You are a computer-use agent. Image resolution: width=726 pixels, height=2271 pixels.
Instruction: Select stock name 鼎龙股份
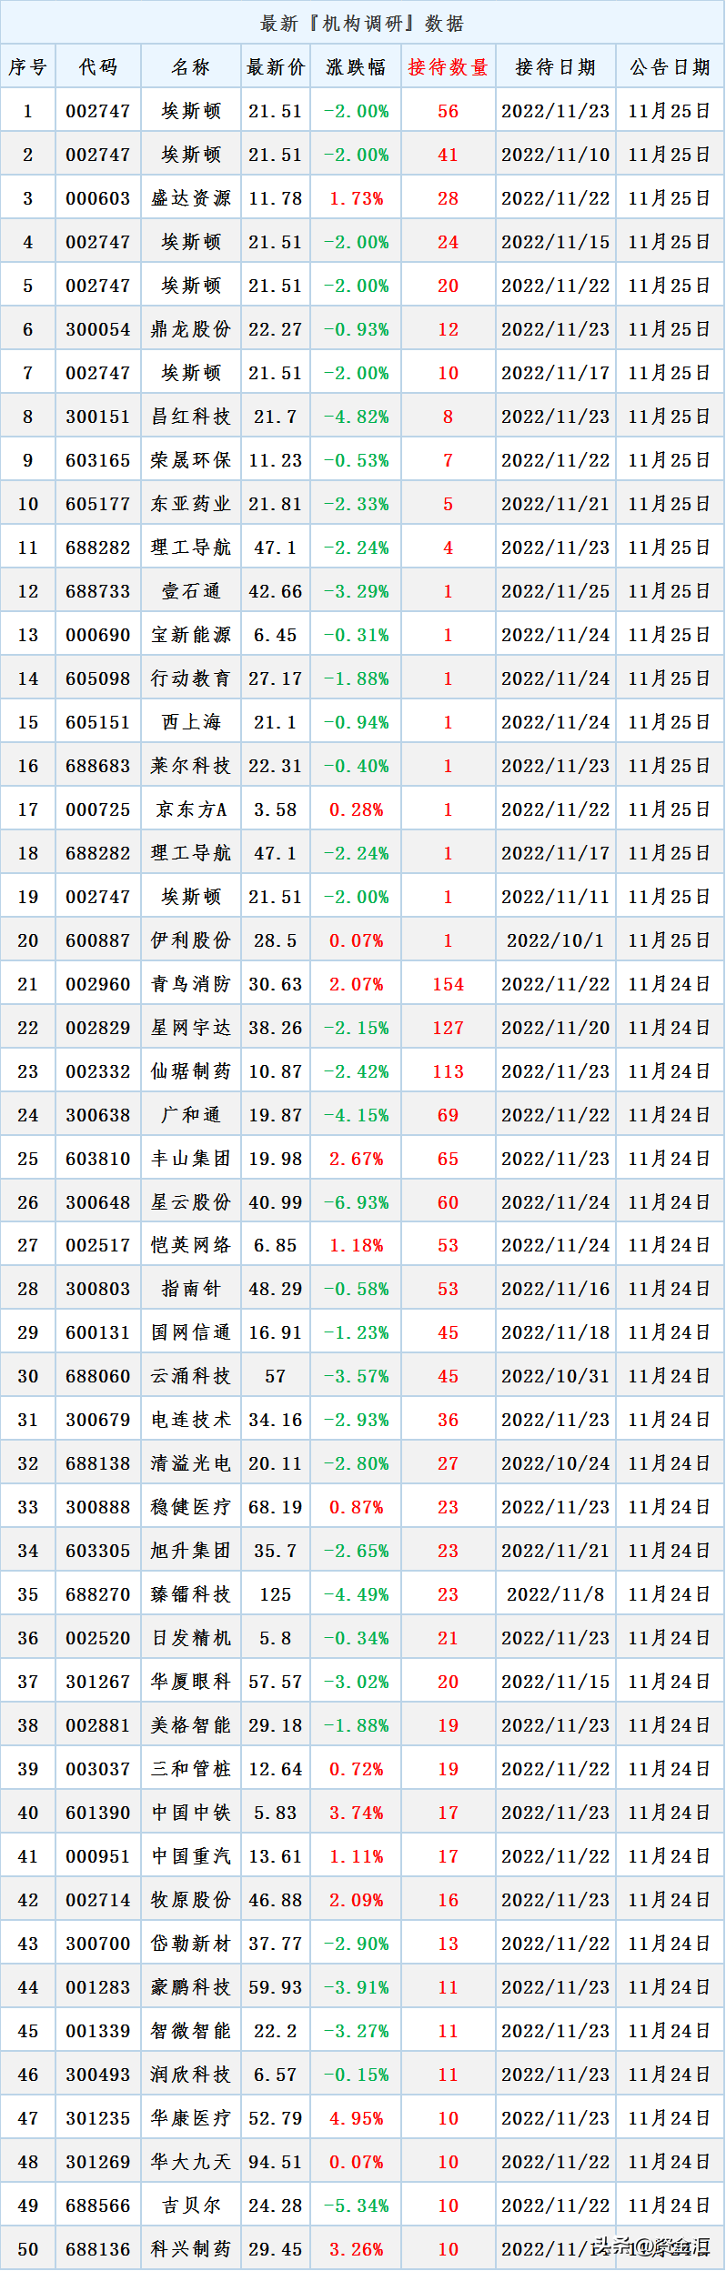pos(191,329)
